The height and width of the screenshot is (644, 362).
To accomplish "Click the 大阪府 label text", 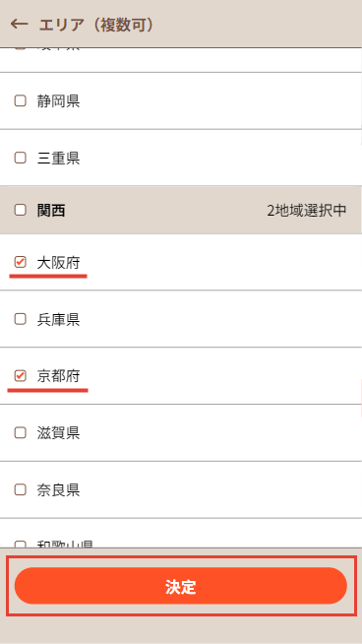I will (x=58, y=263).
